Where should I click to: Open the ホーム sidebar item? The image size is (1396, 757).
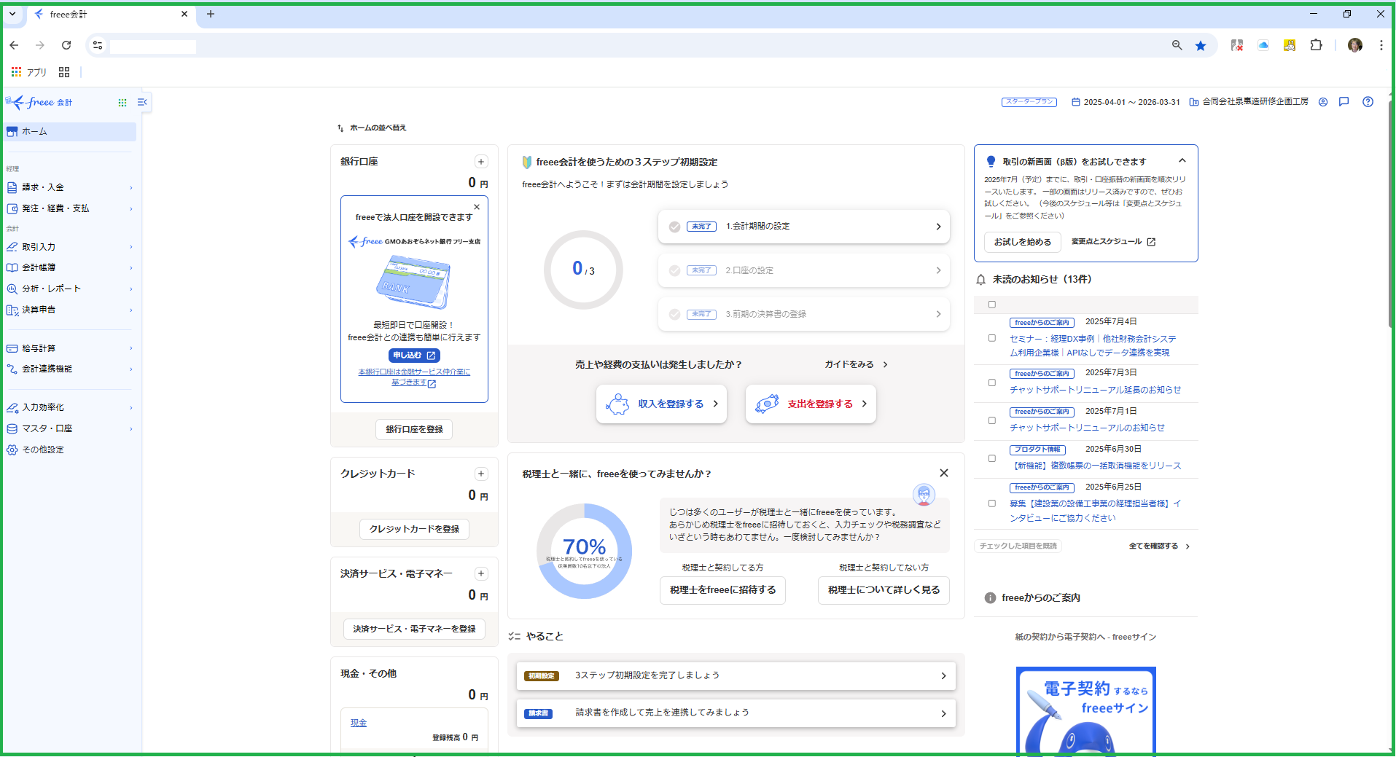70,132
